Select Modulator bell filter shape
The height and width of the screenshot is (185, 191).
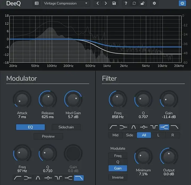click(x=48, y=178)
